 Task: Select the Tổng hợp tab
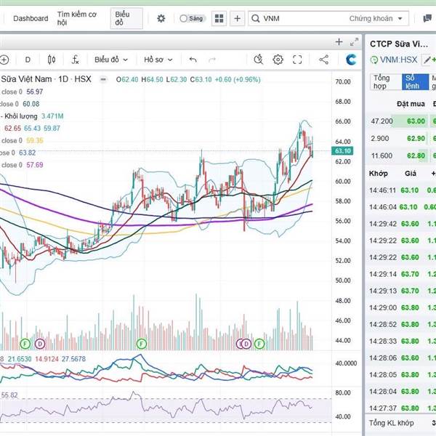pos(385,81)
